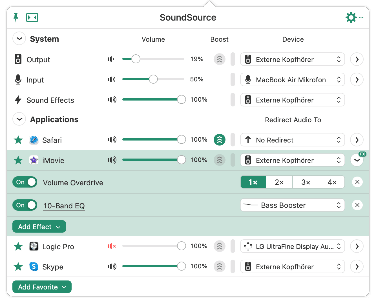Unfavorite Safari with its star icon
The image size is (376, 303).
(x=18, y=140)
